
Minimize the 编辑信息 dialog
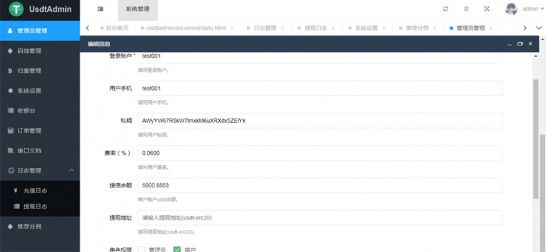tap(510, 44)
